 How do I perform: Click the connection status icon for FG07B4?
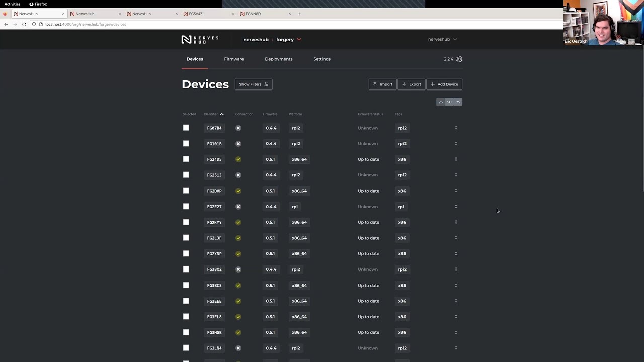[238, 128]
